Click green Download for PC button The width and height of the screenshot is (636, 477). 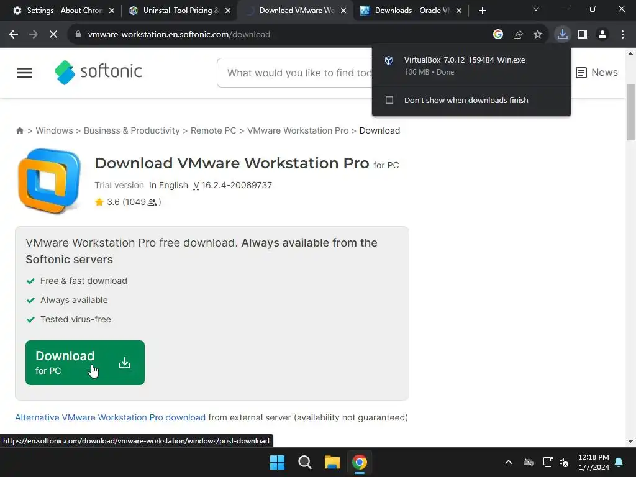[x=84, y=363]
